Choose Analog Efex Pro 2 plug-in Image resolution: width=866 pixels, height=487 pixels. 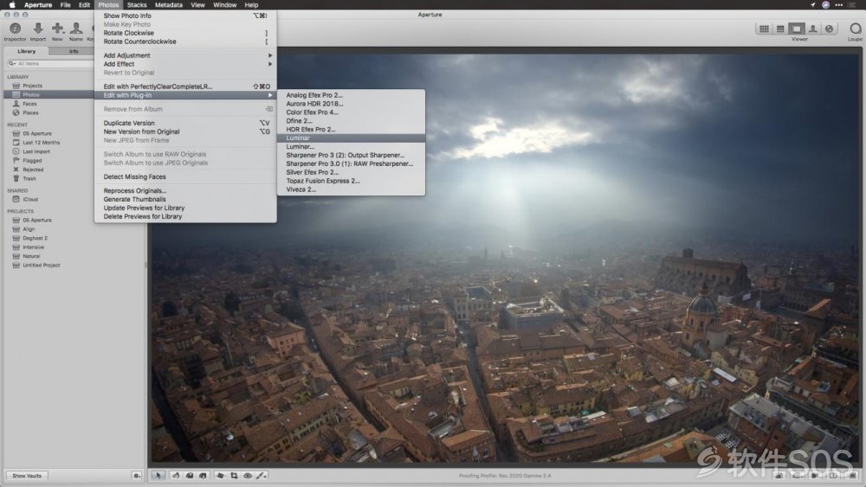(352, 95)
